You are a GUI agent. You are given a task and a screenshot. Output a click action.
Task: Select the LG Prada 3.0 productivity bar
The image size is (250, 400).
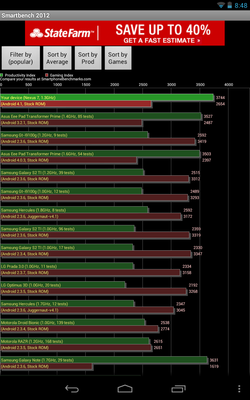[67, 266]
